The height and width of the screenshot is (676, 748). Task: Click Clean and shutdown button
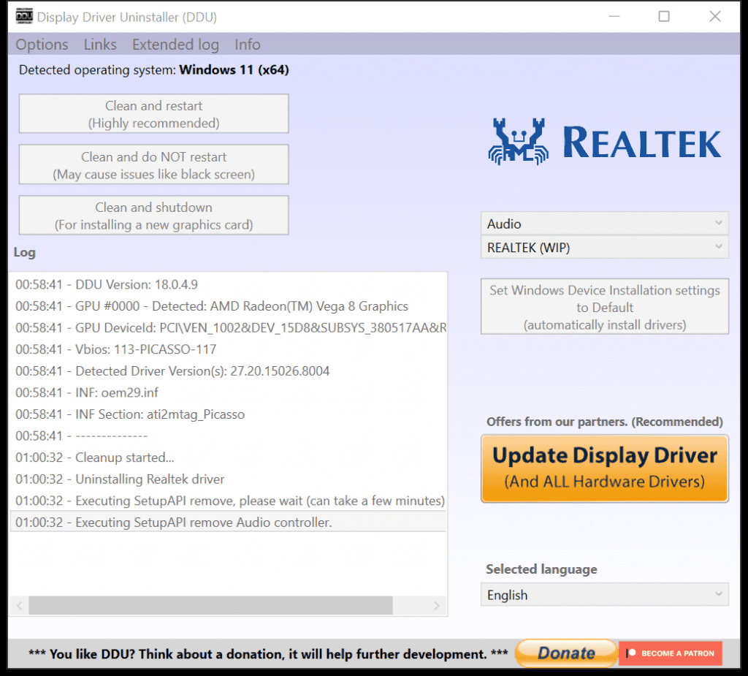point(153,216)
